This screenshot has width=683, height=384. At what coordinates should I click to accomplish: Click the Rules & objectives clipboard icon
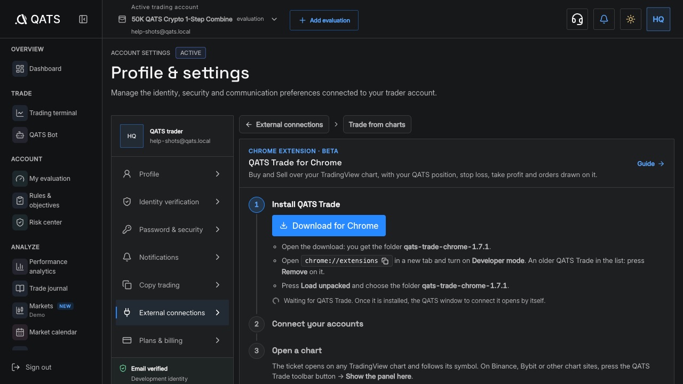(20, 201)
